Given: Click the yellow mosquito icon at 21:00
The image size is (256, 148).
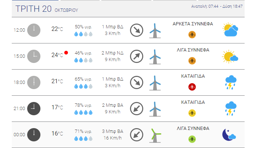Looking at the screenshot, I should click(x=192, y=113).
